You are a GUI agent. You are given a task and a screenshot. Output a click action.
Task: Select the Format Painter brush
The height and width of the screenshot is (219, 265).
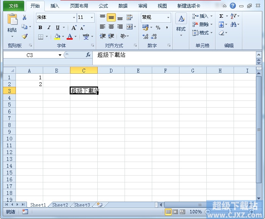(x=25, y=36)
